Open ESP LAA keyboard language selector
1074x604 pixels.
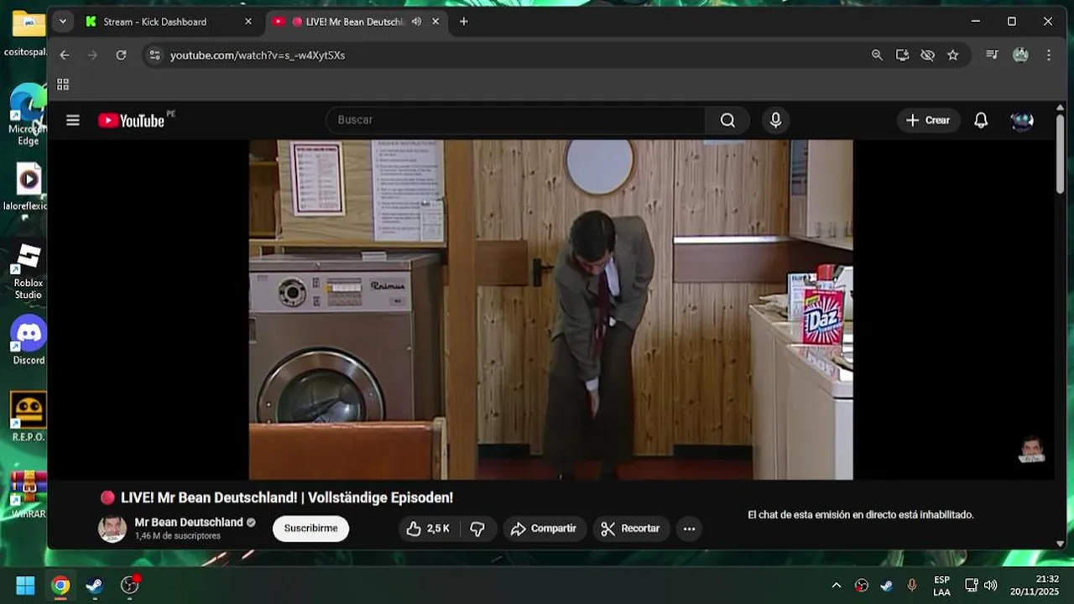pyautogui.click(x=941, y=586)
